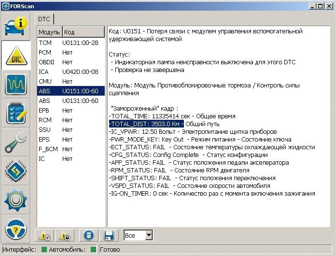Select the RCM row

[71, 120]
